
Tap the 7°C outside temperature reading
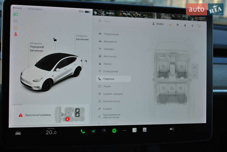[x=138, y=15]
